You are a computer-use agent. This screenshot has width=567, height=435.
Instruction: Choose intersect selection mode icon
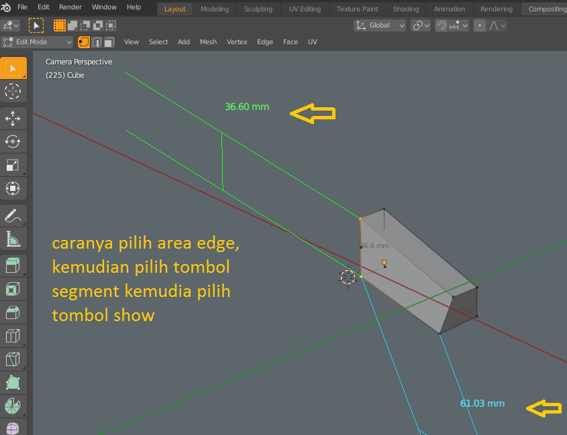pos(110,25)
